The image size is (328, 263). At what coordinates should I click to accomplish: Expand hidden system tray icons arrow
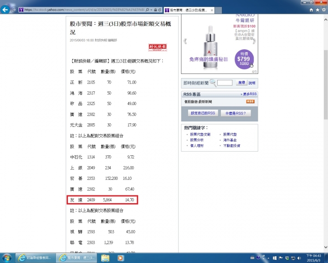click(x=268, y=258)
